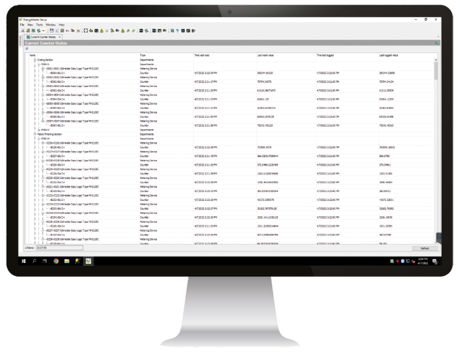This screenshot has width=460, height=352.
Task: Open the Help menu
Action: 62,25
